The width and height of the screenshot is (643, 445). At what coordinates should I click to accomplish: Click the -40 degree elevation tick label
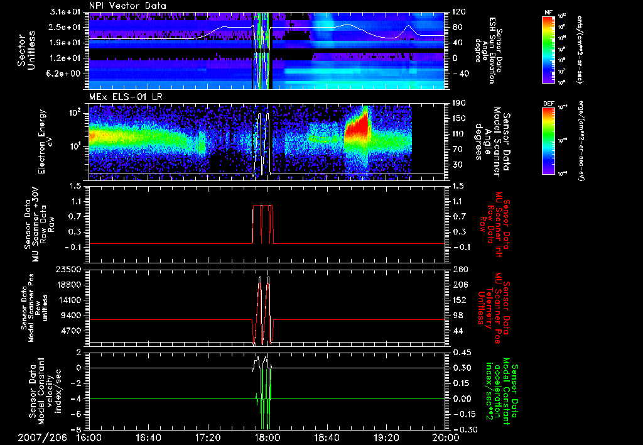coord(460,74)
